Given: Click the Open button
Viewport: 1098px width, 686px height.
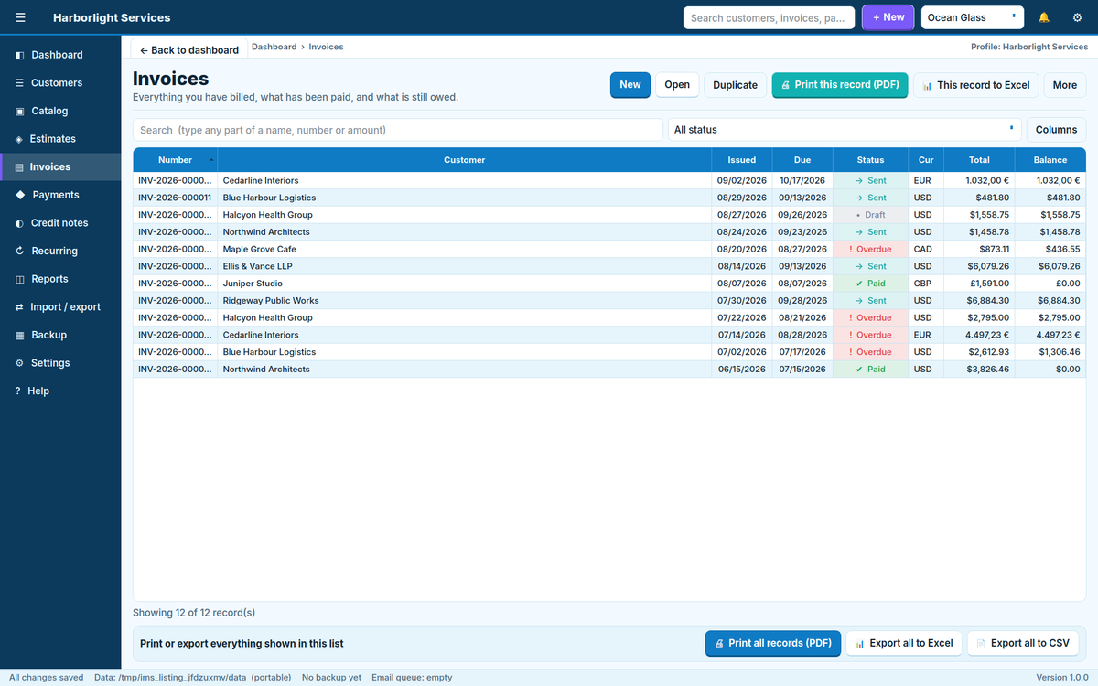Looking at the screenshot, I should point(677,85).
